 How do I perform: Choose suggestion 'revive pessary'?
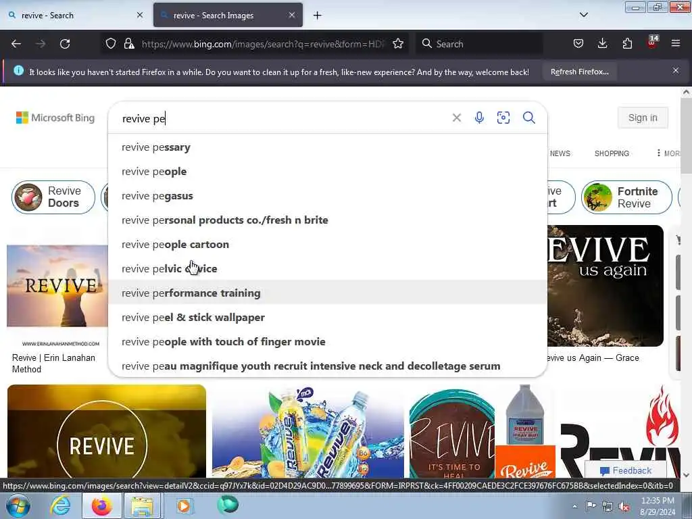click(x=328, y=147)
